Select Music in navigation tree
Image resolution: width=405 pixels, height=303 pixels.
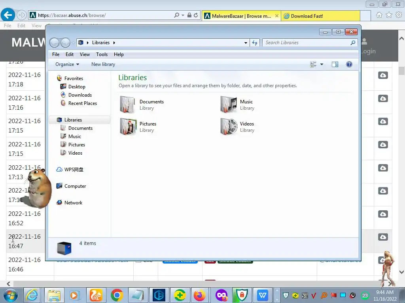74,136
